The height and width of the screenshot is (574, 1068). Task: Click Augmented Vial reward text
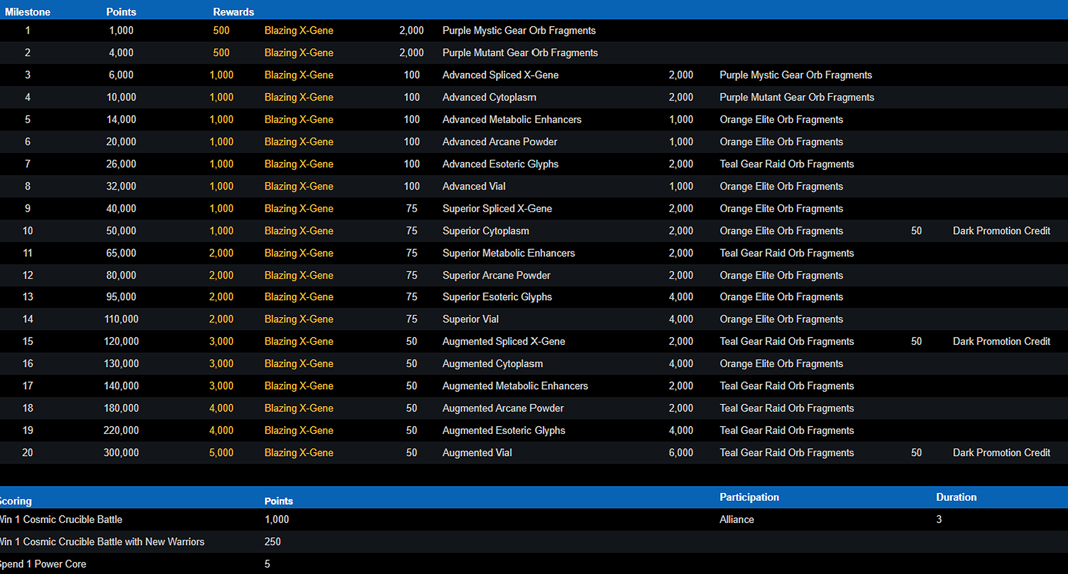(x=477, y=453)
